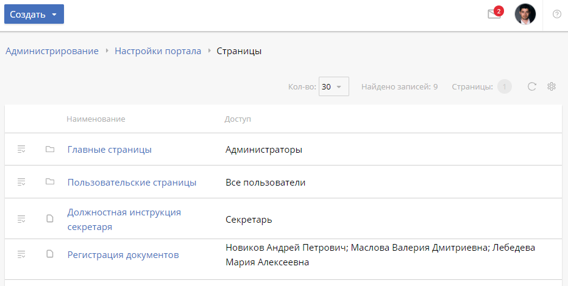Open the help question mark icon

[557, 14]
